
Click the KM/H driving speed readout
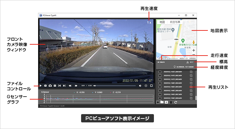coord(161,62)
